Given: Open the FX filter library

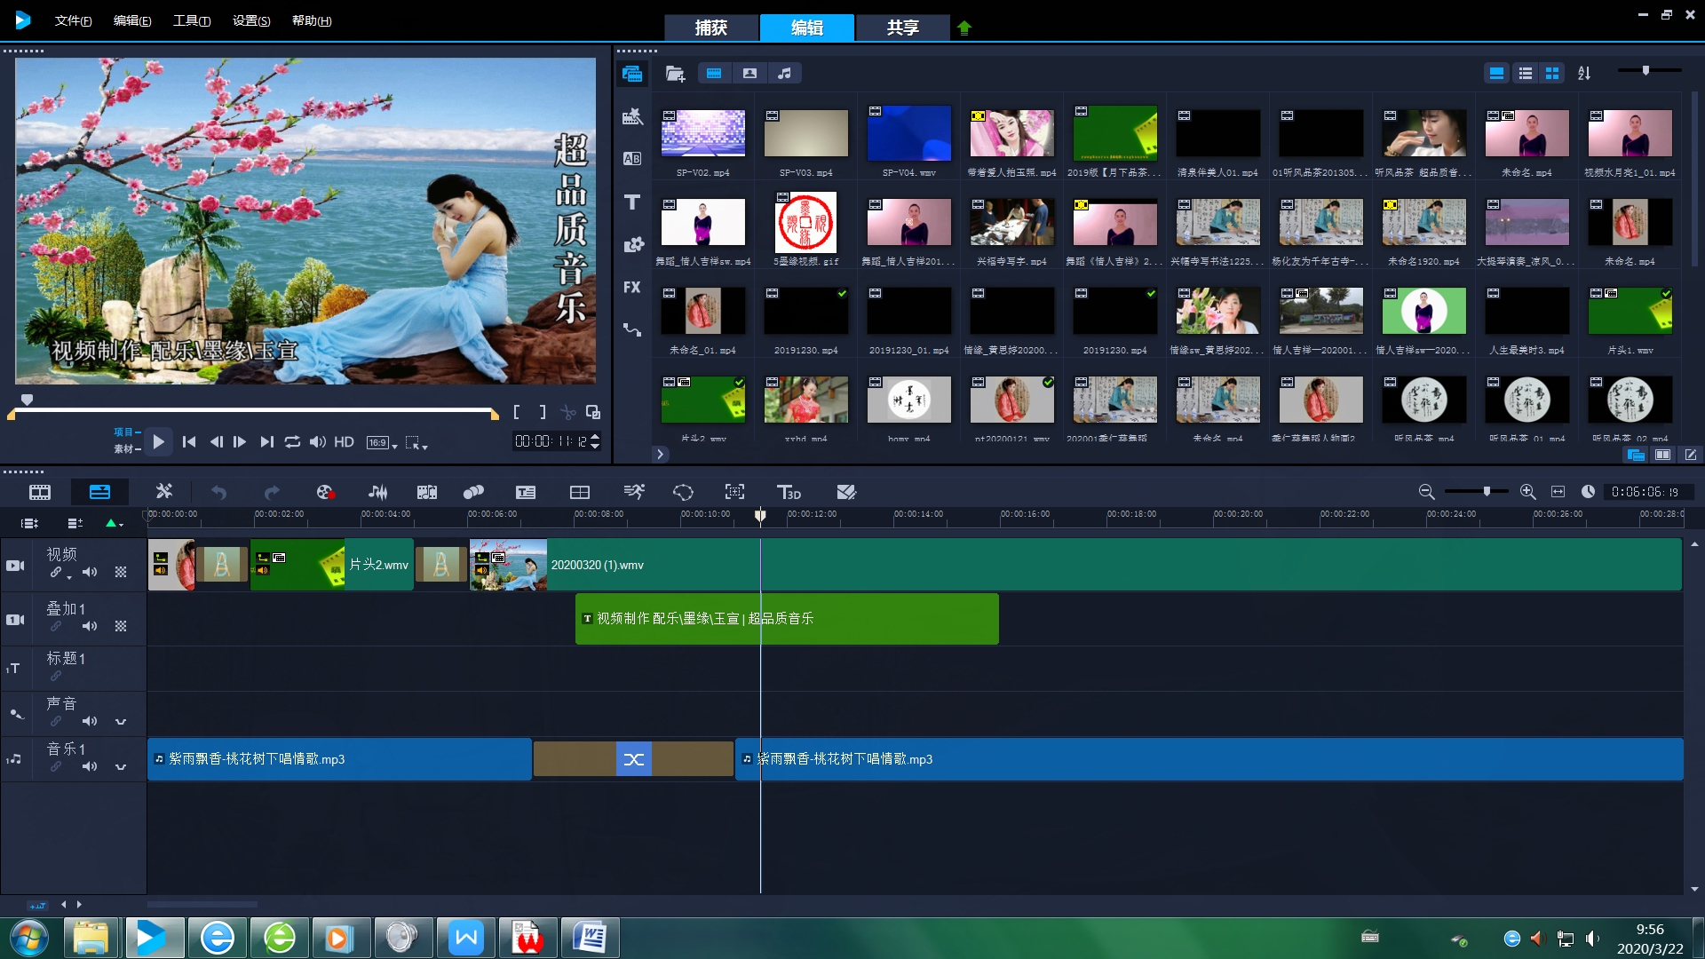Looking at the screenshot, I should click(632, 287).
